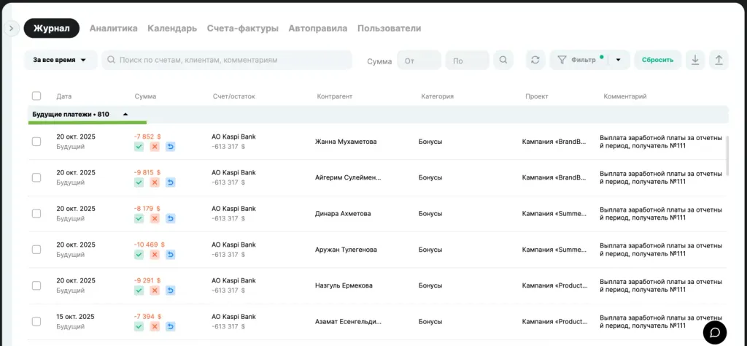Repeat the -9 291 $ payment
Screen dimensions: 747x346
[x=171, y=291]
